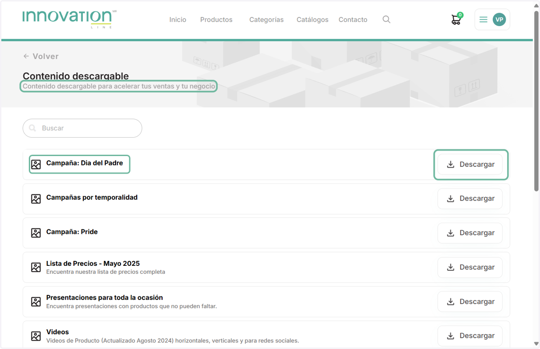540x349 pixels.
Task: Click 'Encuentra presentaciones con productos' description
Action: pos(131,306)
